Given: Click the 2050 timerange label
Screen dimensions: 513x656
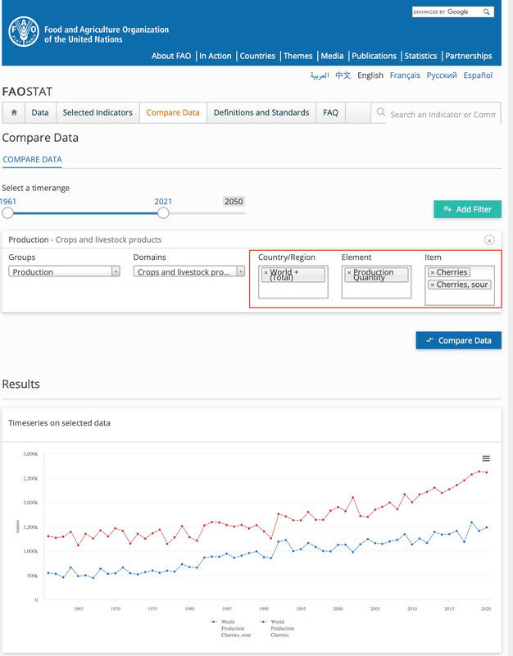Looking at the screenshot, I should [234, 201].
